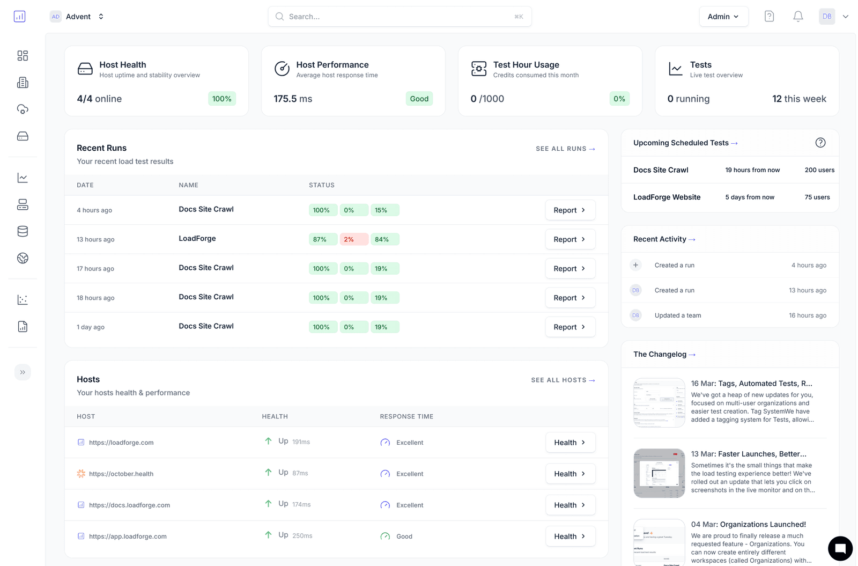Click the scatter plot analytics icon
Screen dimensions: 858x566
click(23, 299)
